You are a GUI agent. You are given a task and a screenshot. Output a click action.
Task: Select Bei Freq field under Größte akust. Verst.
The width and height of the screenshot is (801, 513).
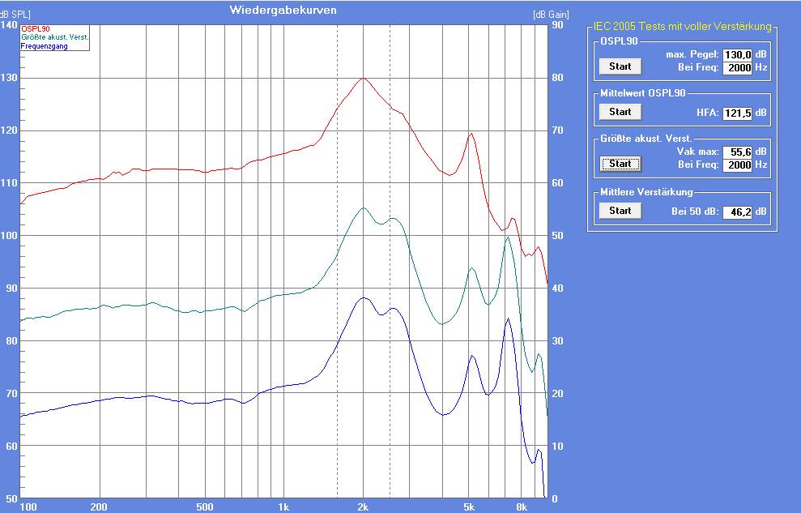point(738,165)
